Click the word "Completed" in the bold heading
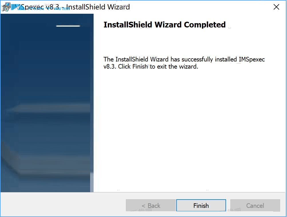 tap(205, 25)
